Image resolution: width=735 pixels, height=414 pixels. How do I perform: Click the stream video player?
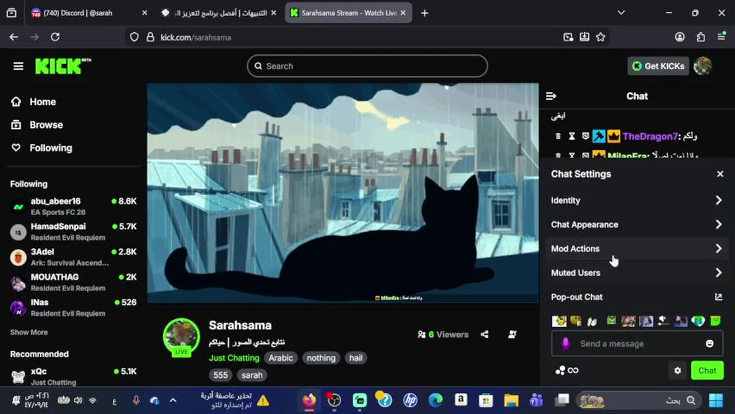pyautogui.click(x=343, y=193)
